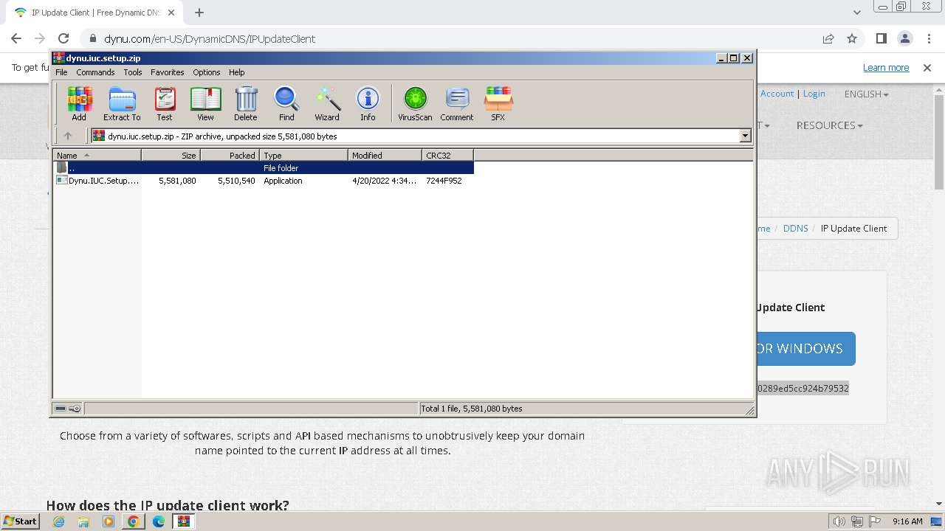Open File Explorer from the taskbar
The image size is (945, 531).
[83, 521]
